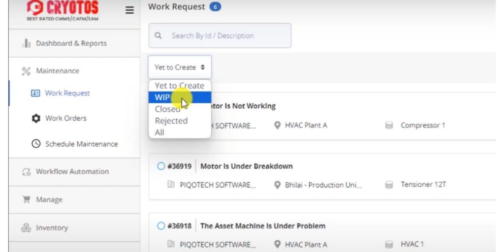Open the Motor Is Under Breakdown request
Screen dimensions: 504x252
point(246,166)
